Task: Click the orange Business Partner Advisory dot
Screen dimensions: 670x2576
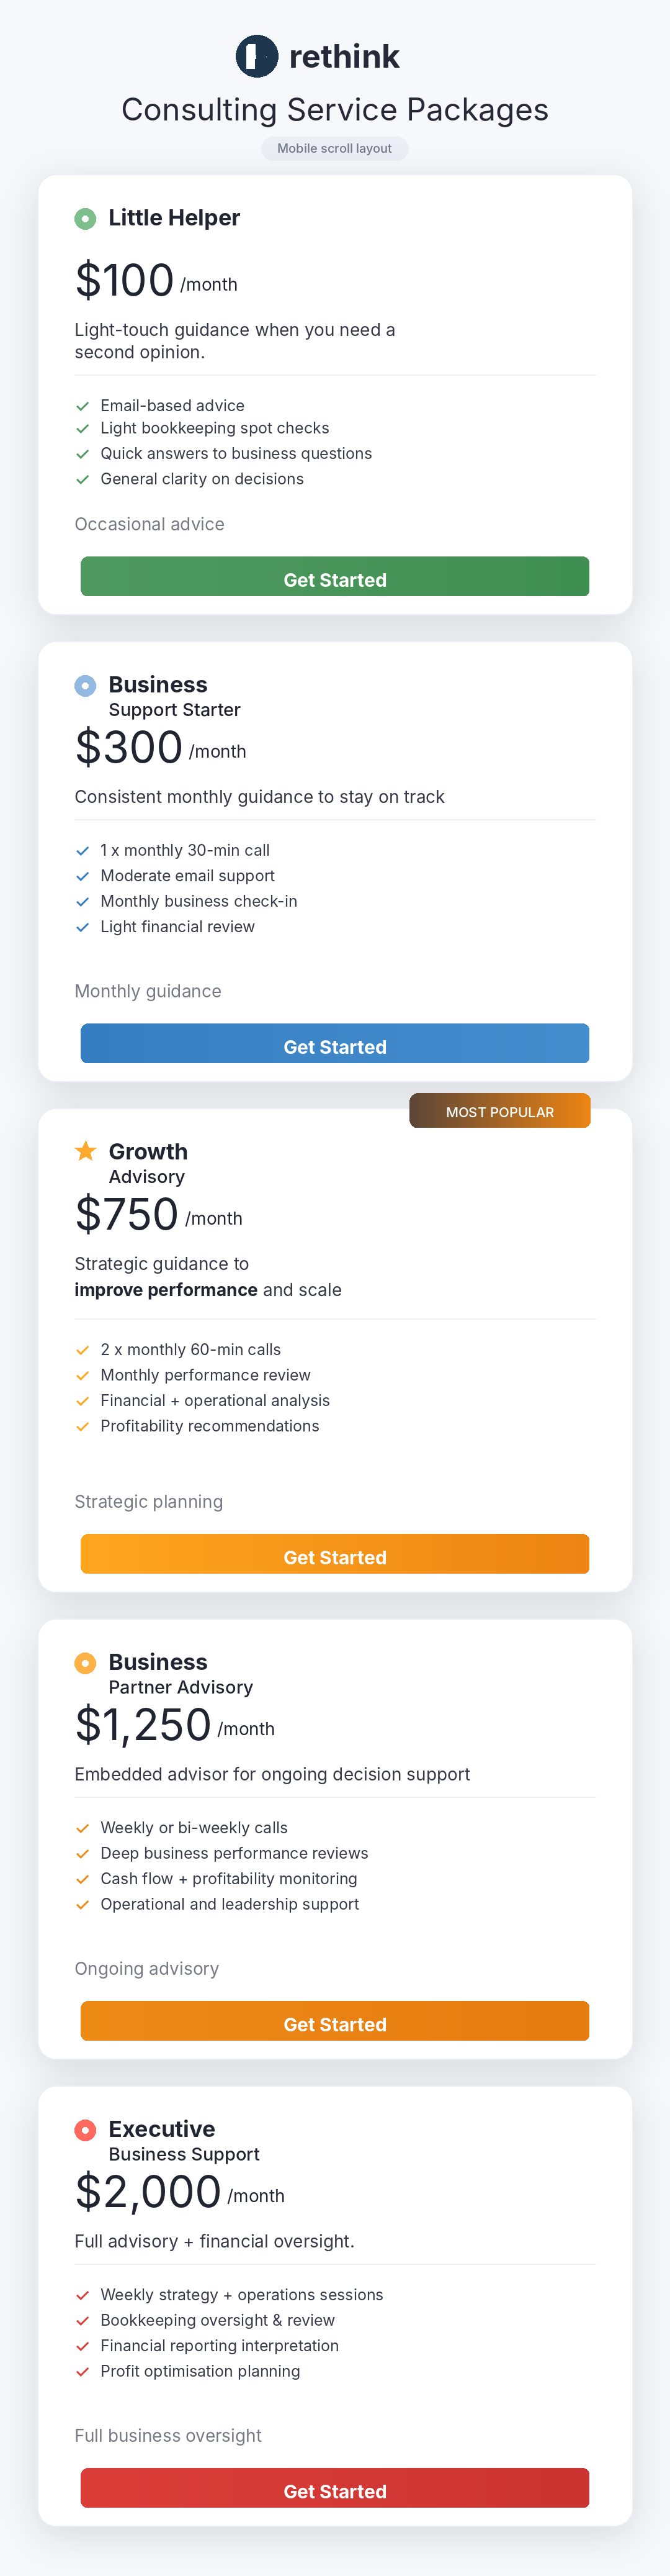Action: click(86, 1662)
